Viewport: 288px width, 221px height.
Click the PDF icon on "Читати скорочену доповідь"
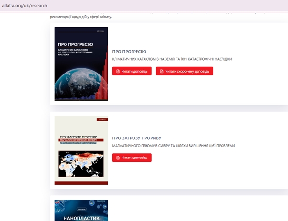161,71
